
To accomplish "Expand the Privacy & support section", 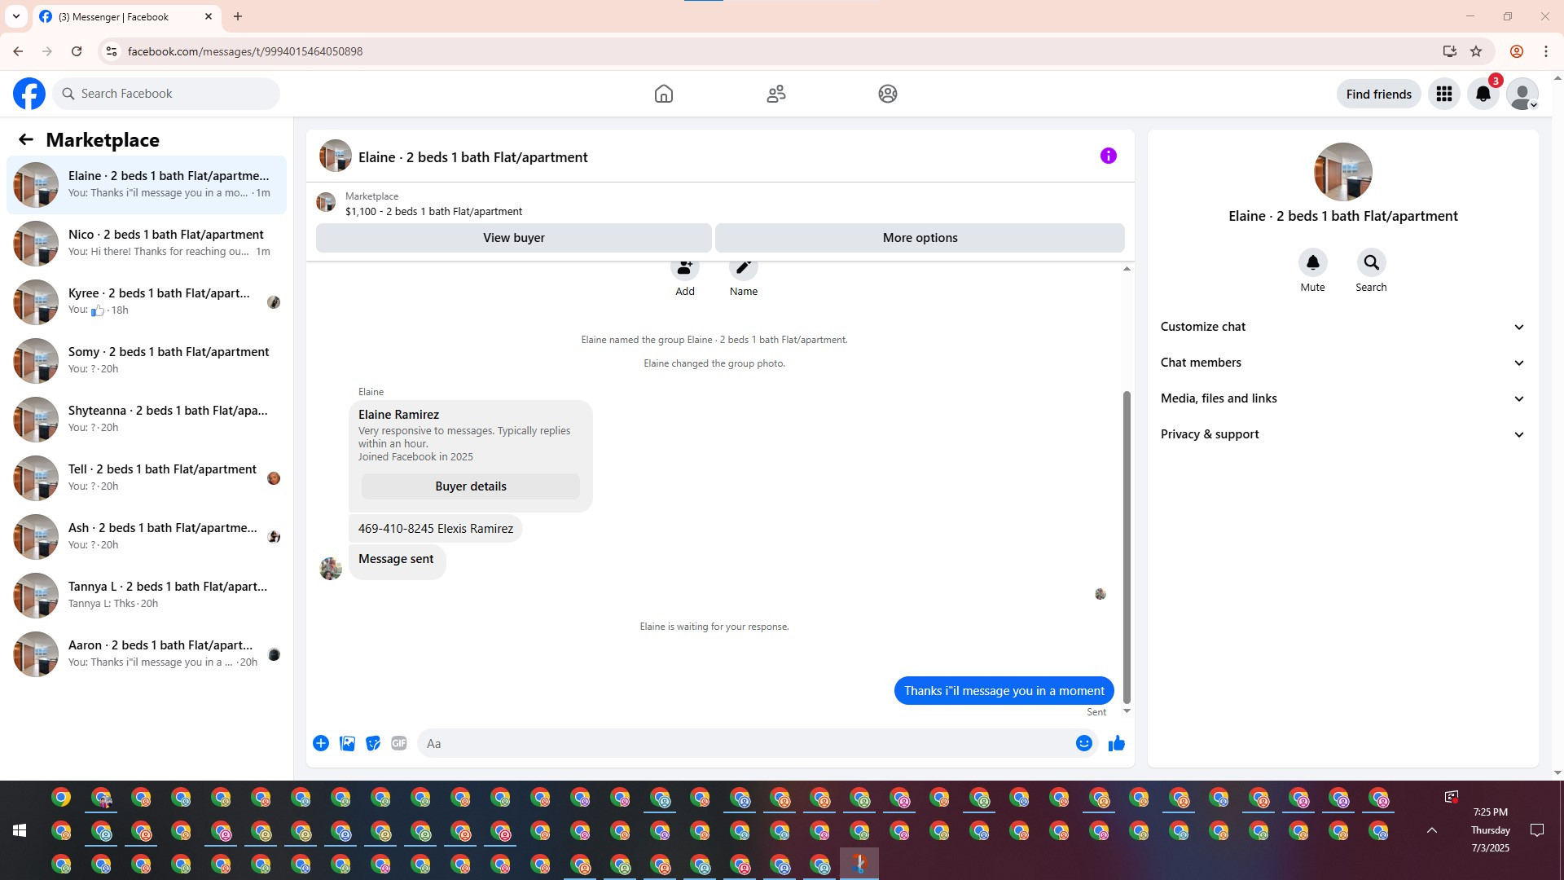I will pyautogui.click(x=1342, y=434).
